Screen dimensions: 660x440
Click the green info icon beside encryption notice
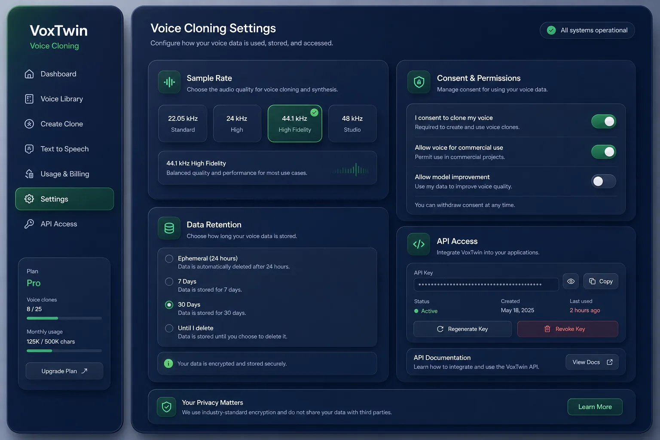click(x=168, y=364)
